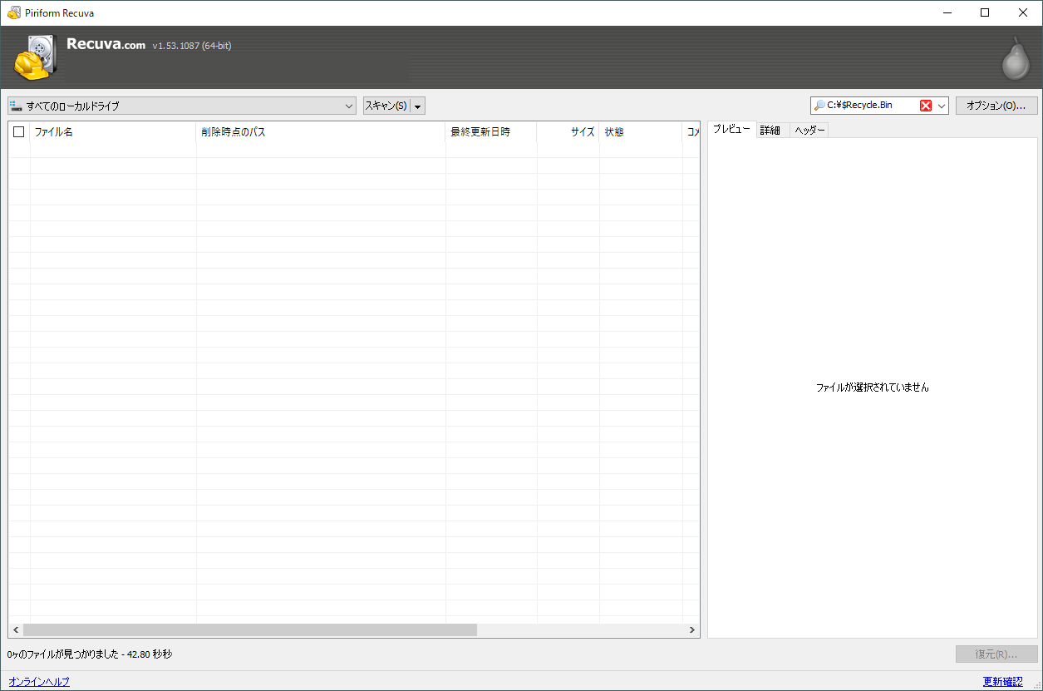Screen dimensions: 1043x691
Task: Select the プレビュー tab
Action: 731,130
